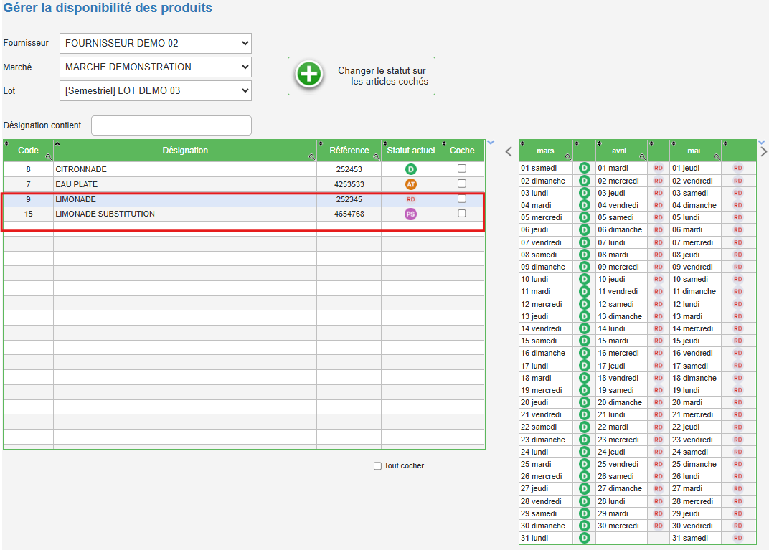Screen dimensions: 769x550
Task: Click reference 4654768 cell
Action: [x=349, y=214]
